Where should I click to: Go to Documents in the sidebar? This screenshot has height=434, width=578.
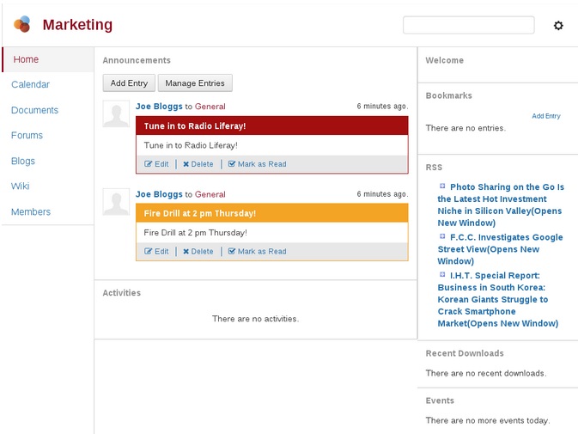tap(34, 110)
